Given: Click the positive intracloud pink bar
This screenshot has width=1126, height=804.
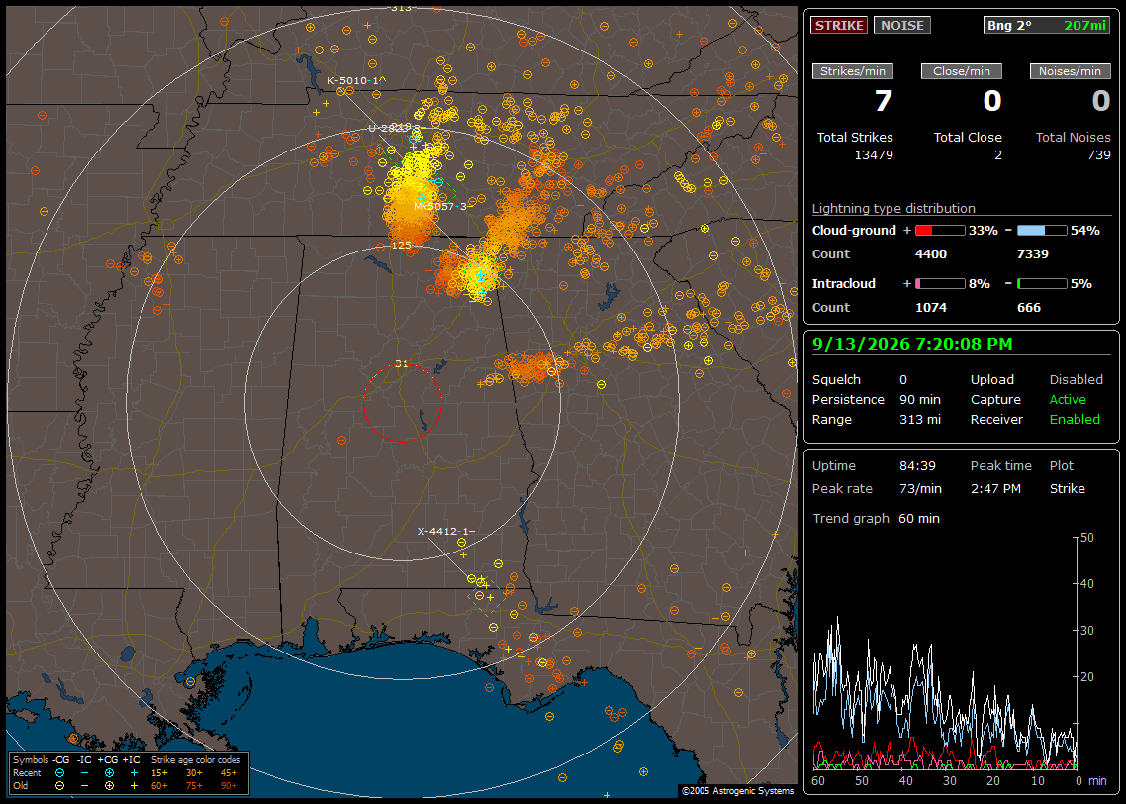Looking at the screenshot, I should (940, 284).
